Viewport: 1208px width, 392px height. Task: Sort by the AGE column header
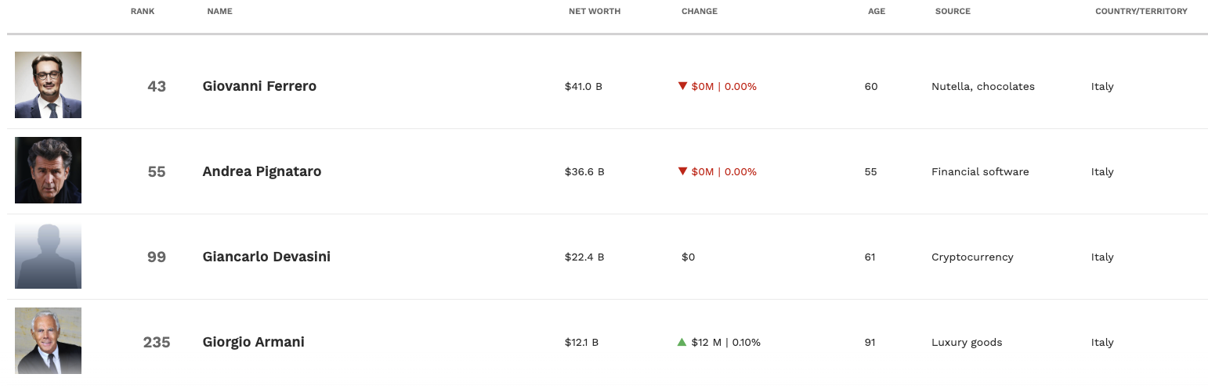[x=877, y=12]
